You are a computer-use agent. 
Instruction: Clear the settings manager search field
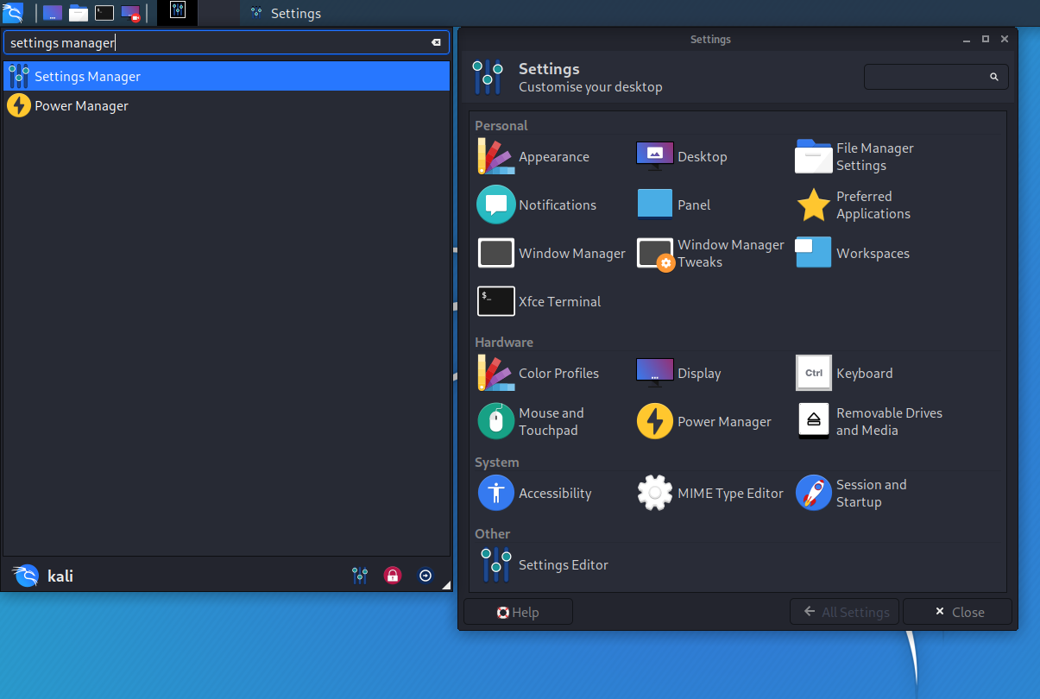click(436, 41)
